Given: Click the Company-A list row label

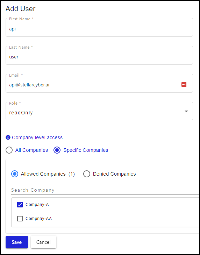Looking at the screenshot, I should pos(37,205).
